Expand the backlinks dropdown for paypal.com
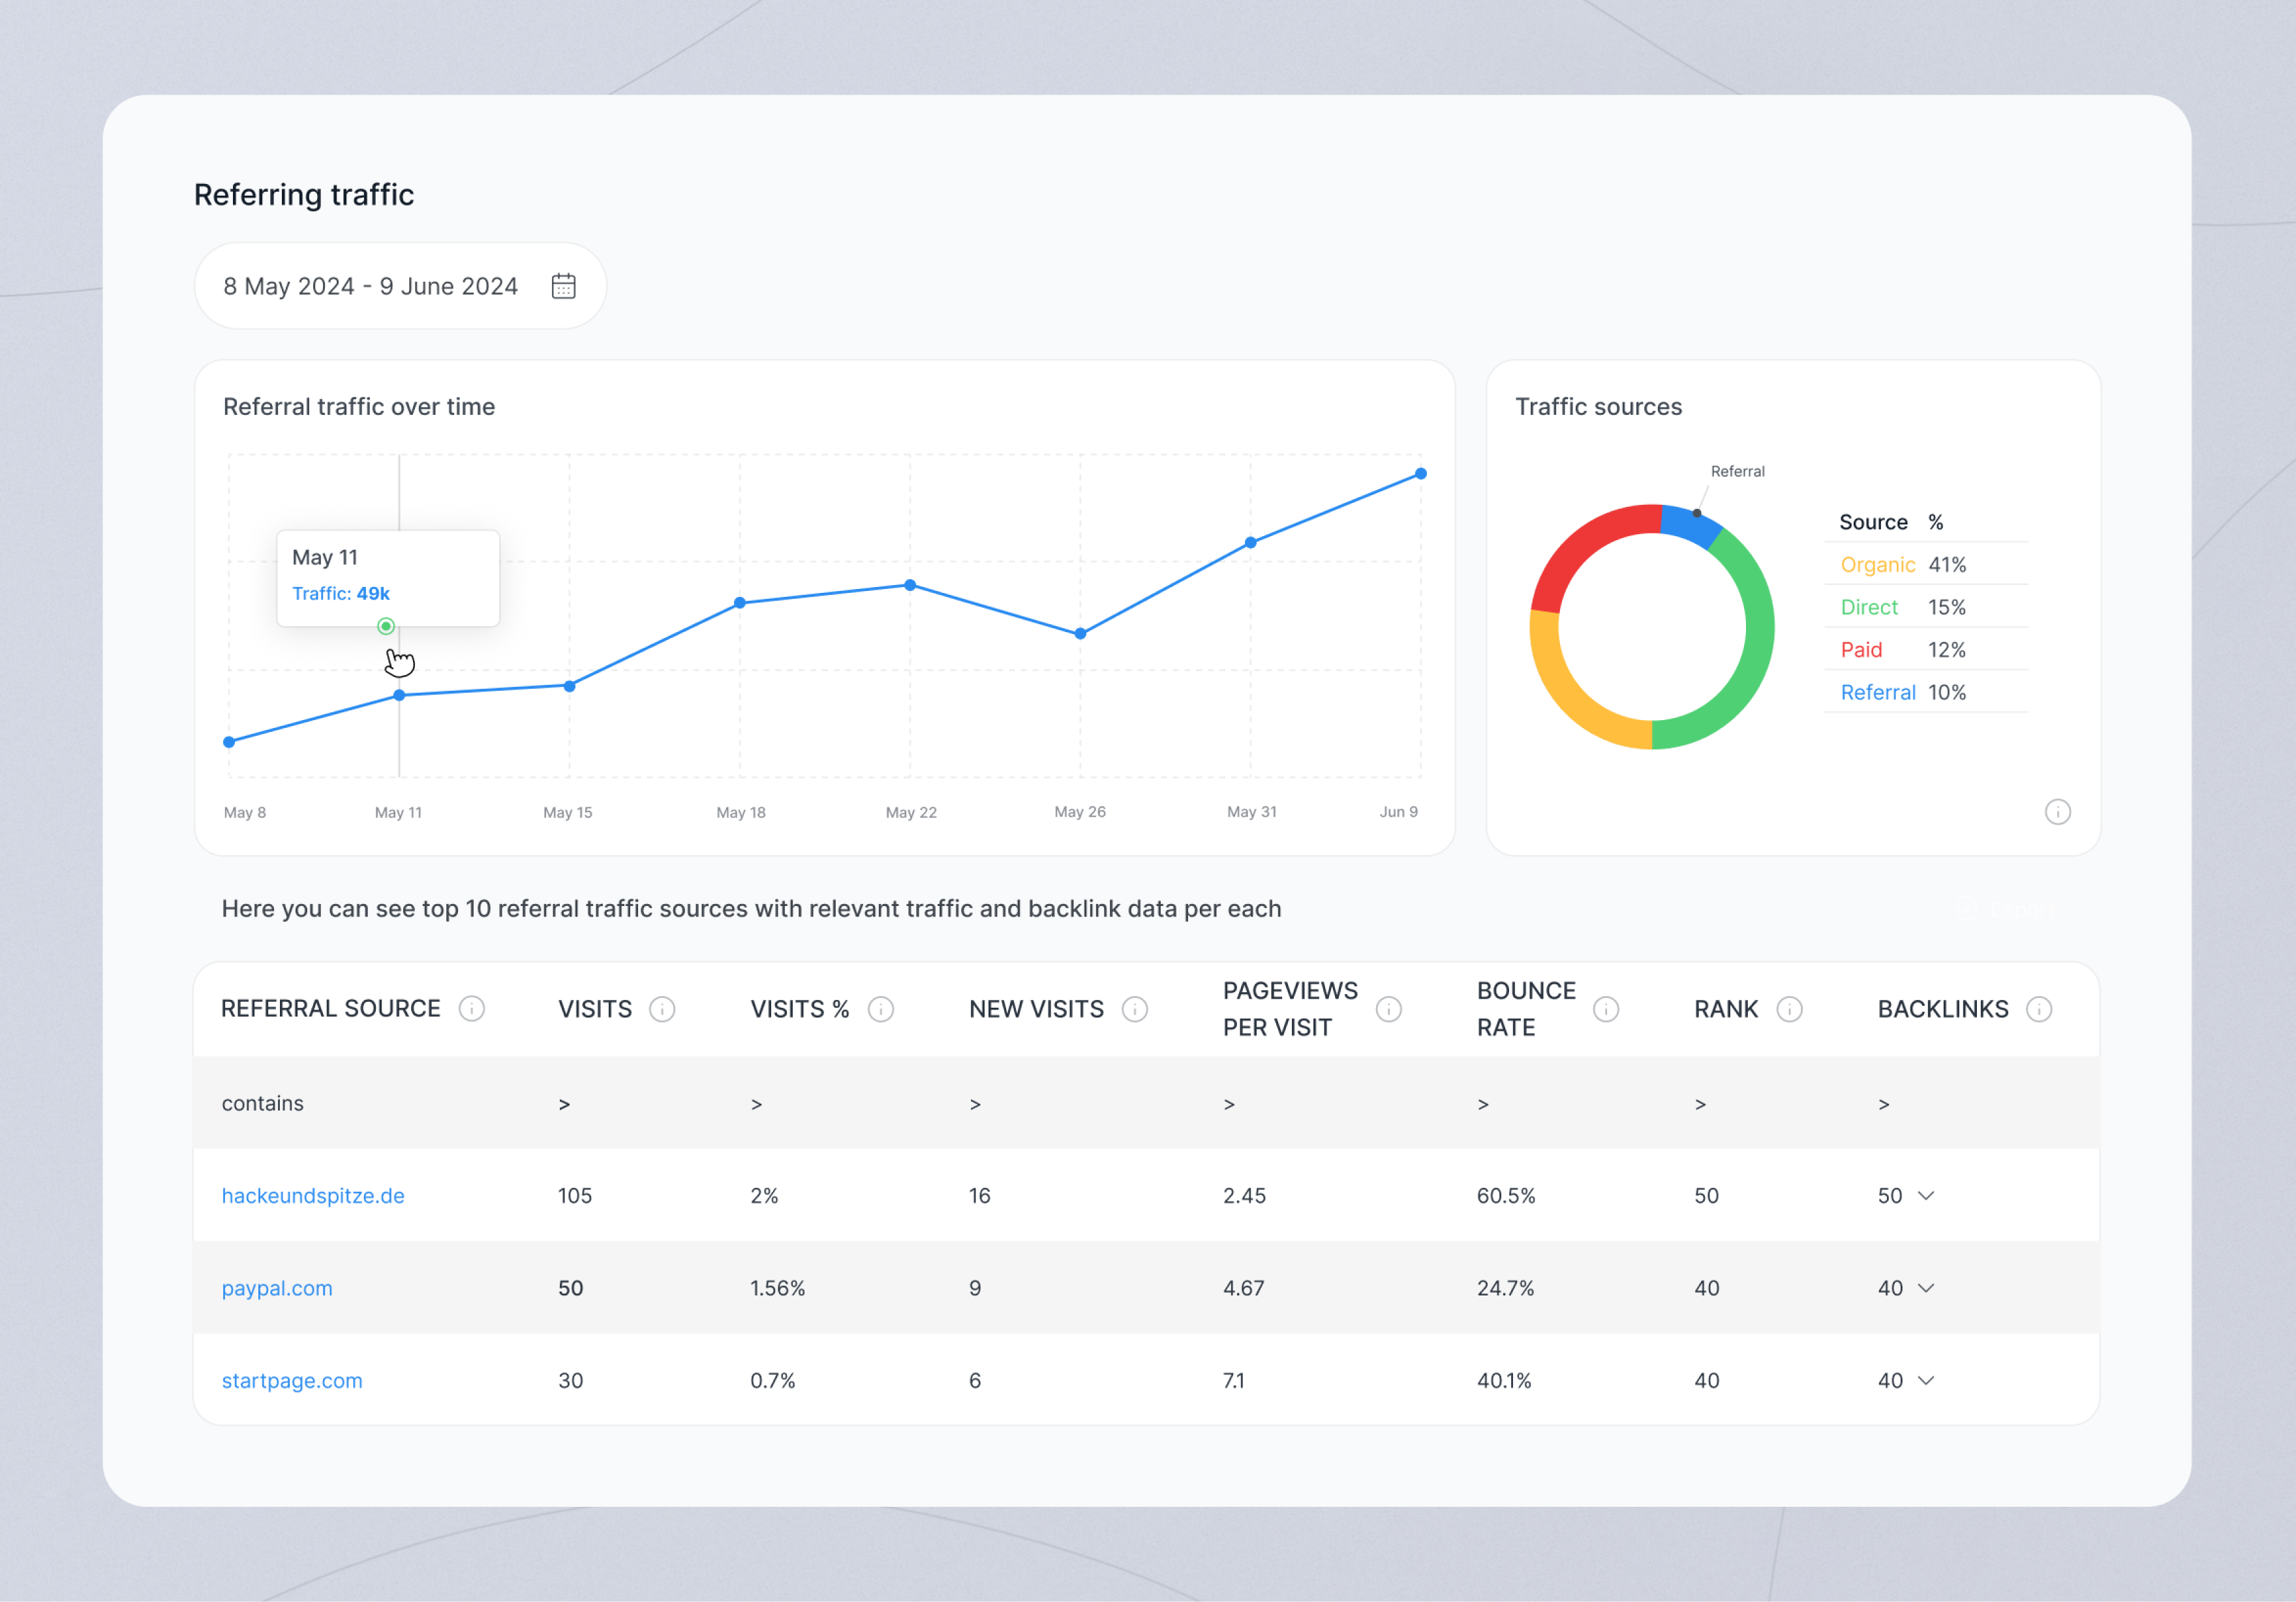Screen dimensions: 2296x1602 point(1925,1288)
